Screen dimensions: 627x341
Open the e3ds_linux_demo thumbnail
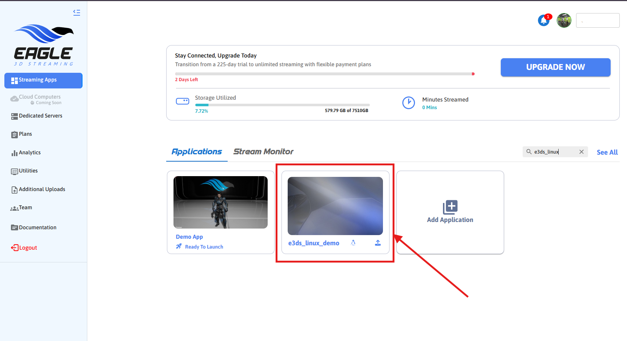coord(335,206)
